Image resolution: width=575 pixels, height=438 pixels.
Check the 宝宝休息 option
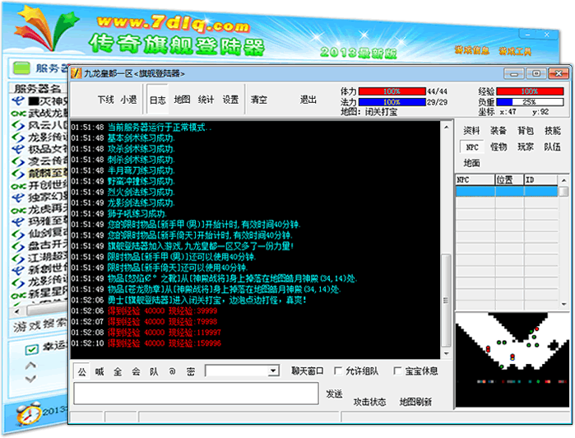pyautogui.click(x=399, y=371)
